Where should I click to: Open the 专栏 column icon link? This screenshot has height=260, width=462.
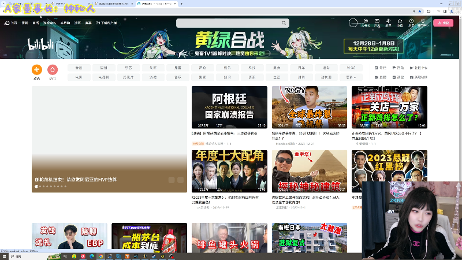381,68
